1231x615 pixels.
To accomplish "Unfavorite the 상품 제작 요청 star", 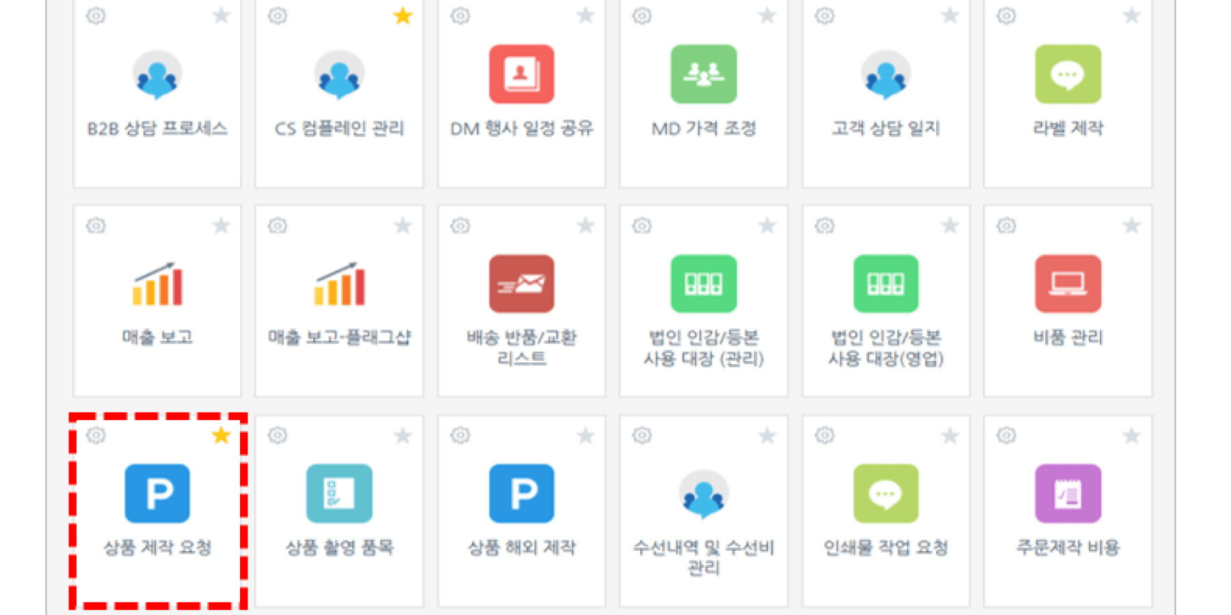I will point(221,435).
